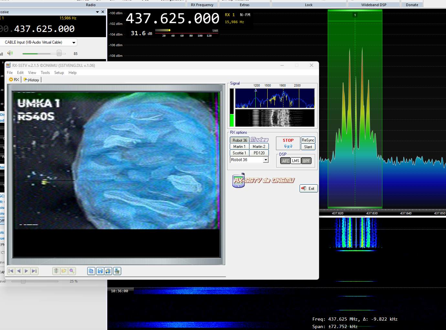Enable the BPF DSP filter
This screenshot has height=330, width=446.
(x=306, y=160)
